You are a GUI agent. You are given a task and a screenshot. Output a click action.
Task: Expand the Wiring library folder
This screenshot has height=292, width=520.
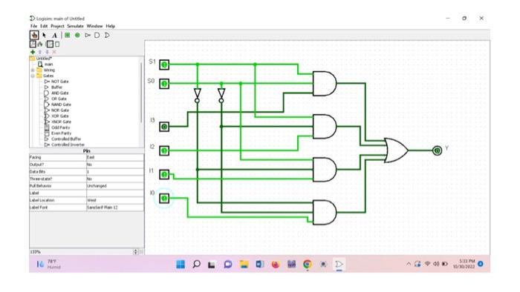(x=33, y=70)
